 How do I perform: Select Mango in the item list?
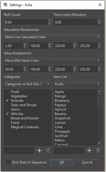tap(60, 96)
